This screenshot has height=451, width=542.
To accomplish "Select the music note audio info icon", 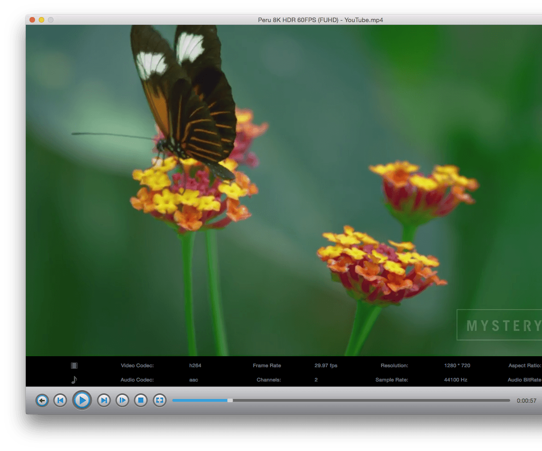I will coord(74,380).
